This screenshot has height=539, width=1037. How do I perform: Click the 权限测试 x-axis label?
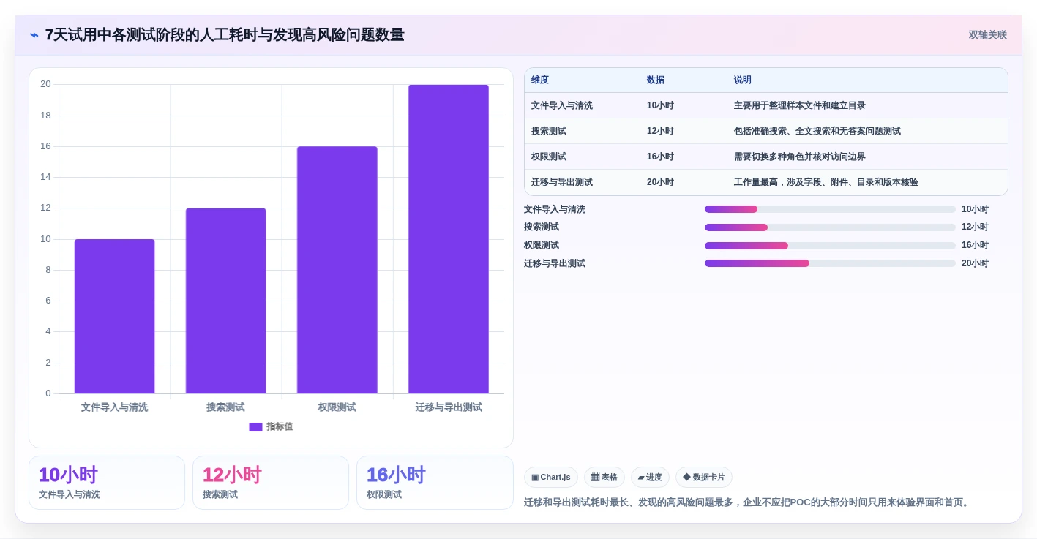(x=337, y=407)
